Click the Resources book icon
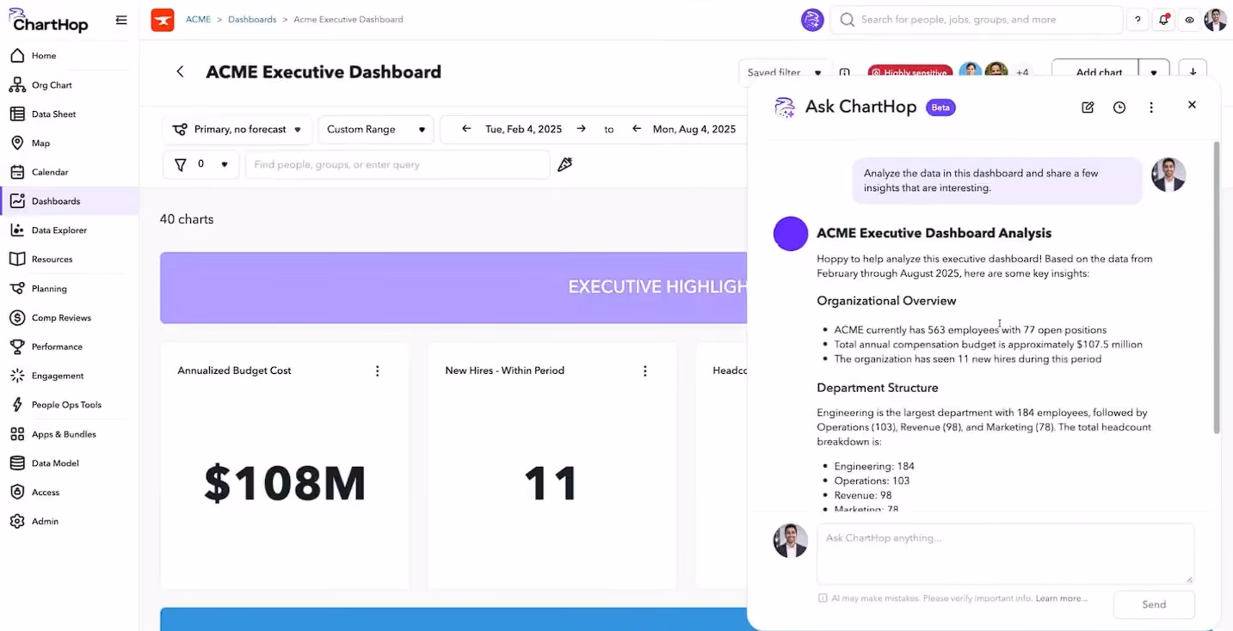The image size is (1233, 631). pyautogui.click(x=17, y=260)
